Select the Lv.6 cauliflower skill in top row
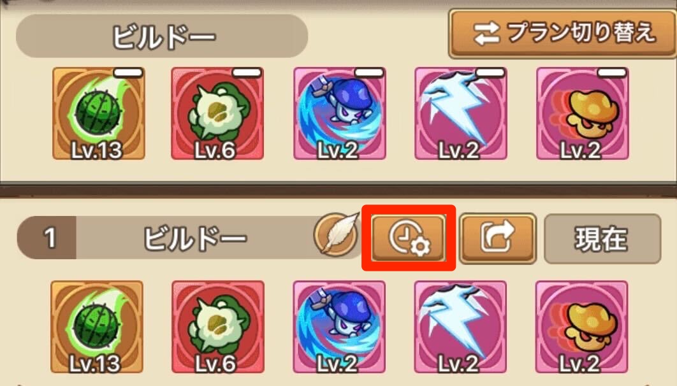Image resolution: width=677 pixels, height=386 pixels. click(217, 113)
